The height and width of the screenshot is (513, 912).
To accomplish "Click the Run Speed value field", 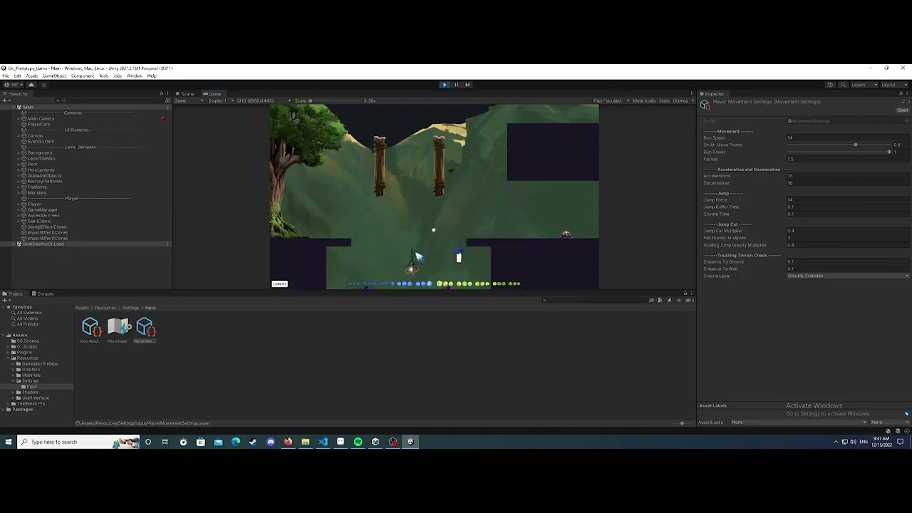I will point(848,138).
